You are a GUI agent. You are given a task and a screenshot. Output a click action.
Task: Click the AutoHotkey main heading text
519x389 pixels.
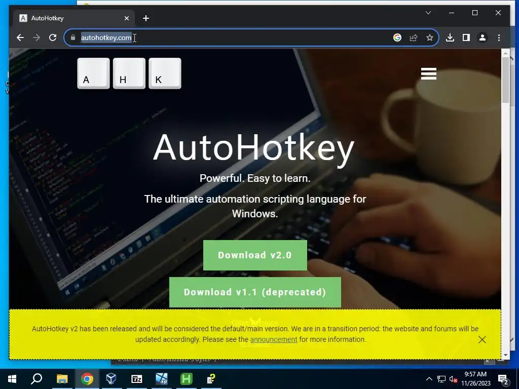point(254,148)
